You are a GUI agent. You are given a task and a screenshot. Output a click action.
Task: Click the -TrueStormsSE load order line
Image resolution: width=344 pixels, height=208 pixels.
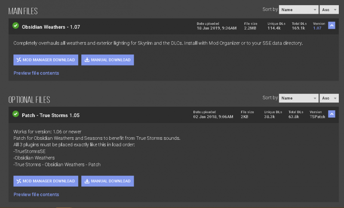pyautogui.click(x=29, y=151)
